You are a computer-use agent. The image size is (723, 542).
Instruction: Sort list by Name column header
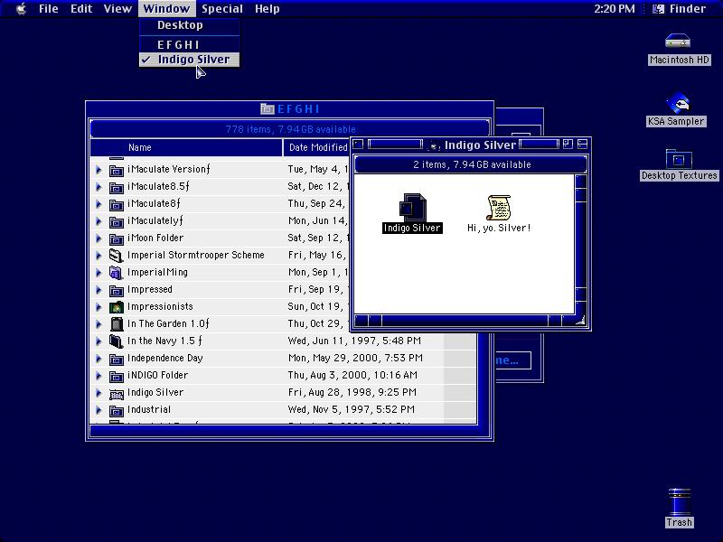point(186,147)
